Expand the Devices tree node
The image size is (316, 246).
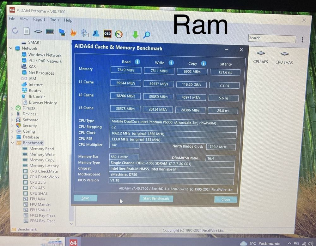click(12, 114)
